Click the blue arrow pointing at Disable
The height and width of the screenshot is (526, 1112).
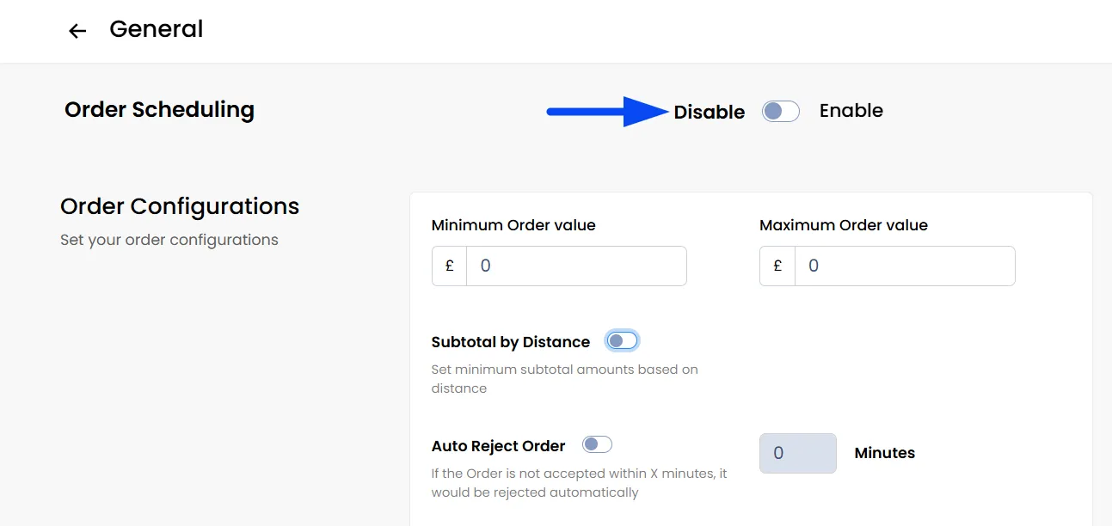pyautogui.click(x=607, y=111)
